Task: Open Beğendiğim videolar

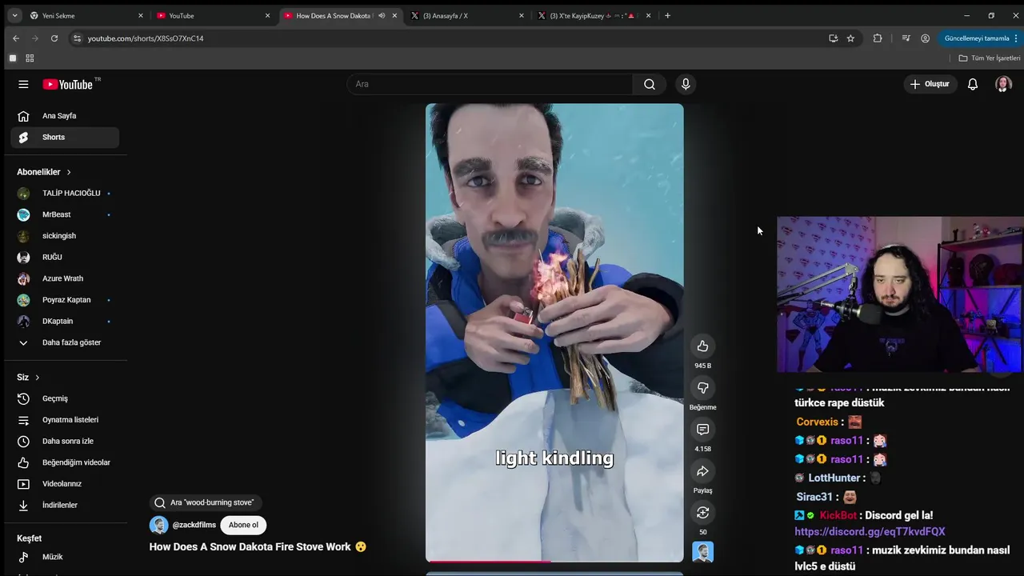Action: [65, 462]
